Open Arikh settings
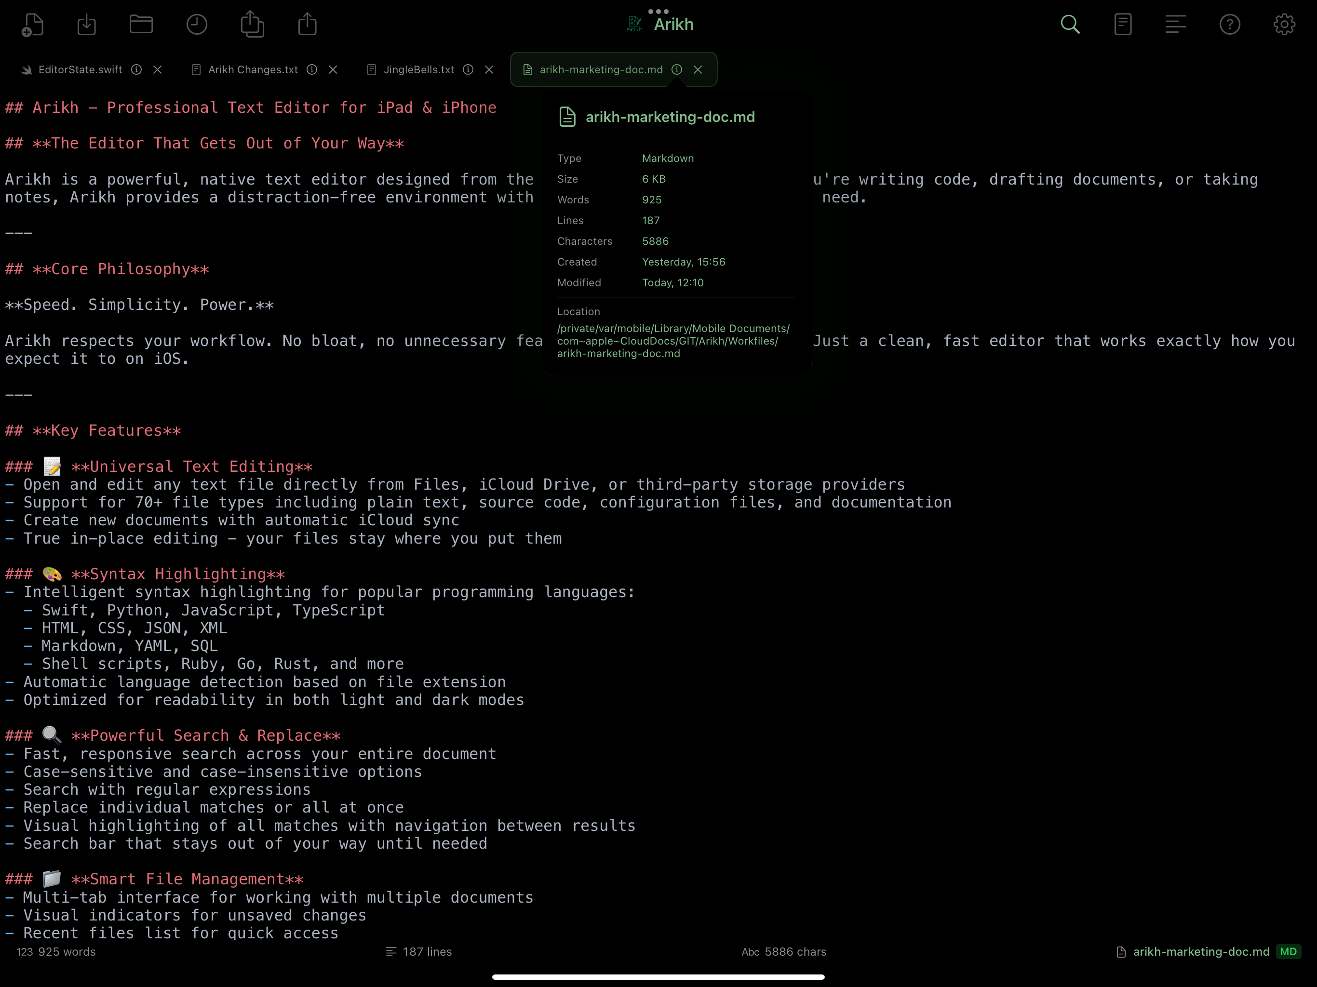 click(x=1284, y=24)
